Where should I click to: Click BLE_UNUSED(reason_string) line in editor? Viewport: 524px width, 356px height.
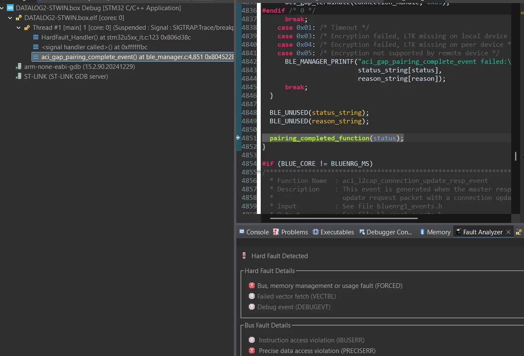click(319, 121)
